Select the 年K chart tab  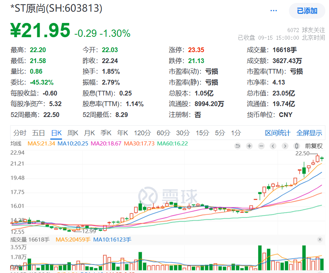click(123, 133)
